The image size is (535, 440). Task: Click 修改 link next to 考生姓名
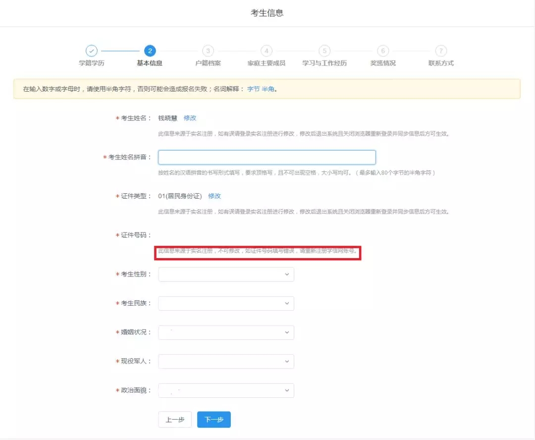[190, 118]
